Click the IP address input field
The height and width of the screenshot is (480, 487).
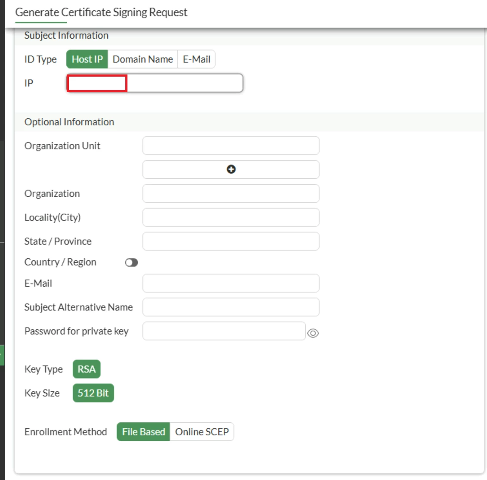point(155,83)
